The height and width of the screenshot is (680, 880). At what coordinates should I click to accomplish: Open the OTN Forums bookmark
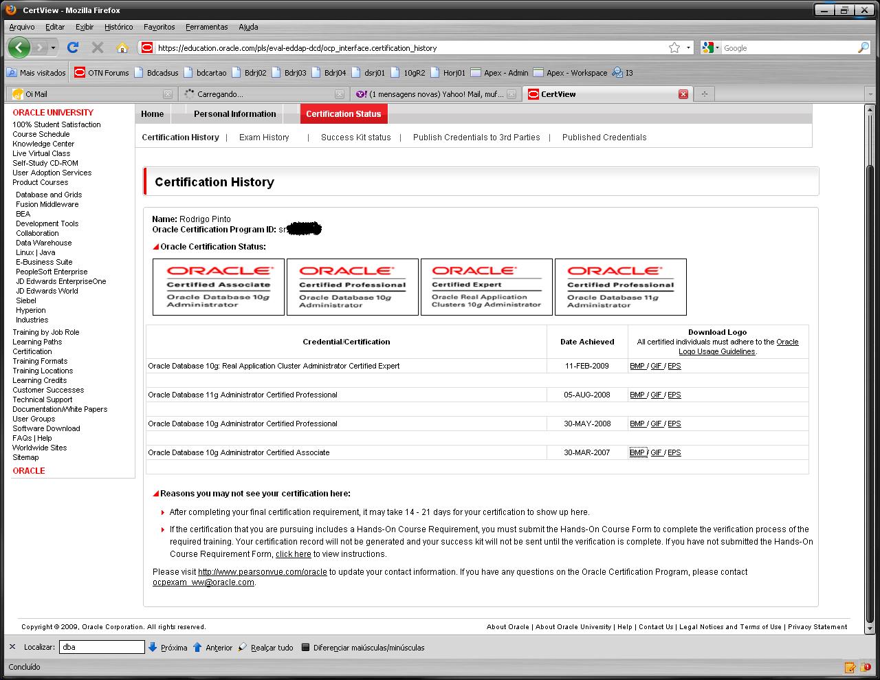(x=102, y=72)
